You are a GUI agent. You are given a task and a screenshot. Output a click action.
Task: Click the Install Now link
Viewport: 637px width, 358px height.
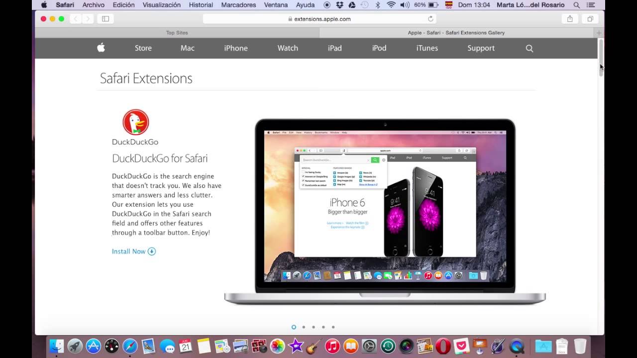point(134,251)
